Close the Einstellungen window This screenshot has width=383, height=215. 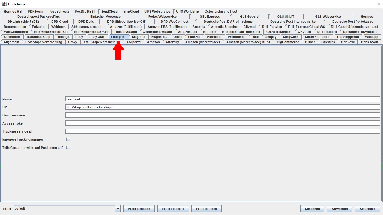378,4
